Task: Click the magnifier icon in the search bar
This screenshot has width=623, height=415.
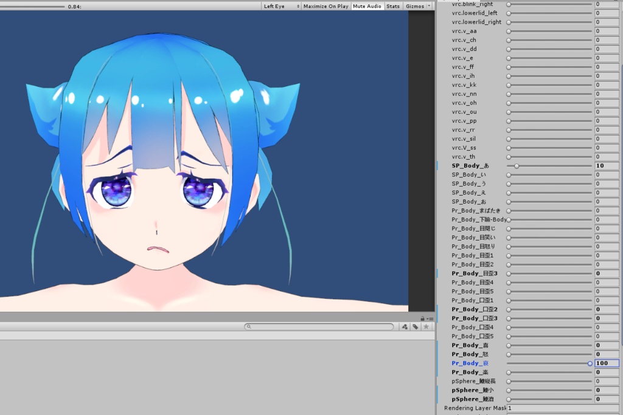Action: coord(249,326)
